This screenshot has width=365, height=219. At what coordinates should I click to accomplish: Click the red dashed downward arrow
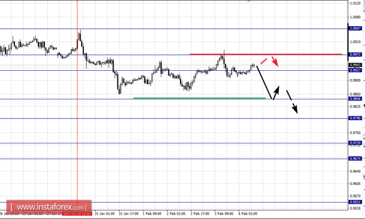click(x=269, y=61)
